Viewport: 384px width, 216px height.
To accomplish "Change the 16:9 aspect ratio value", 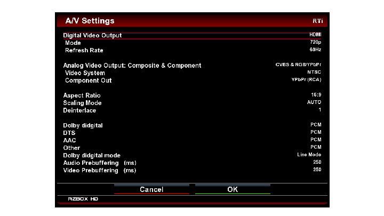I will coord(316,95).
